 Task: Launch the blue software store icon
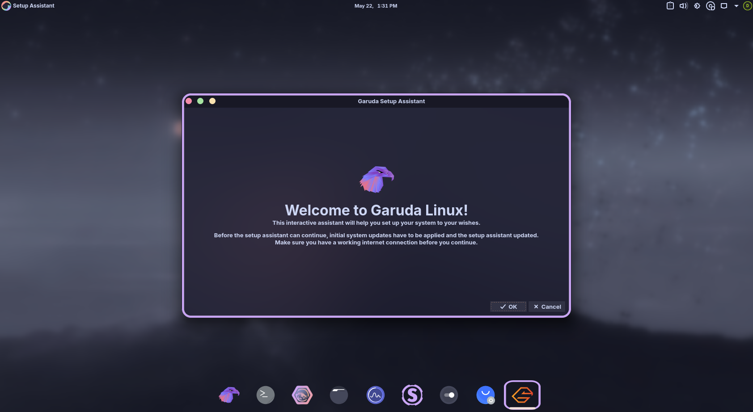pyautogui.click(x=486, y=395)
